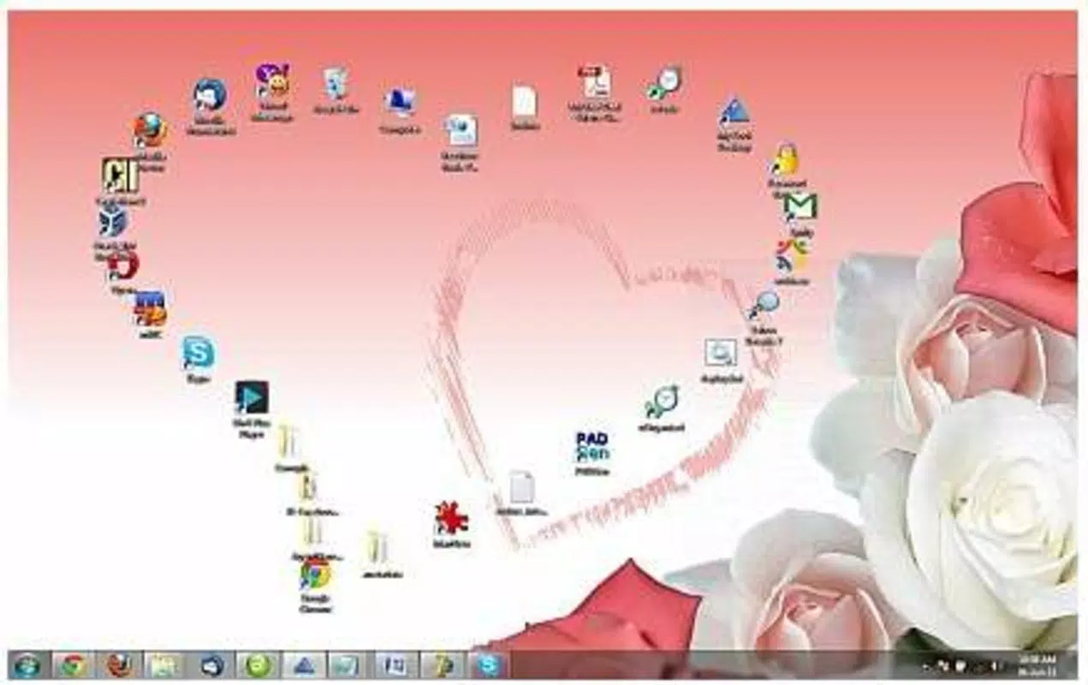This screenshot has width=1088, height=685.
Task: Open the black and yellow CI desktop shortcut
Action: [120, 176]
